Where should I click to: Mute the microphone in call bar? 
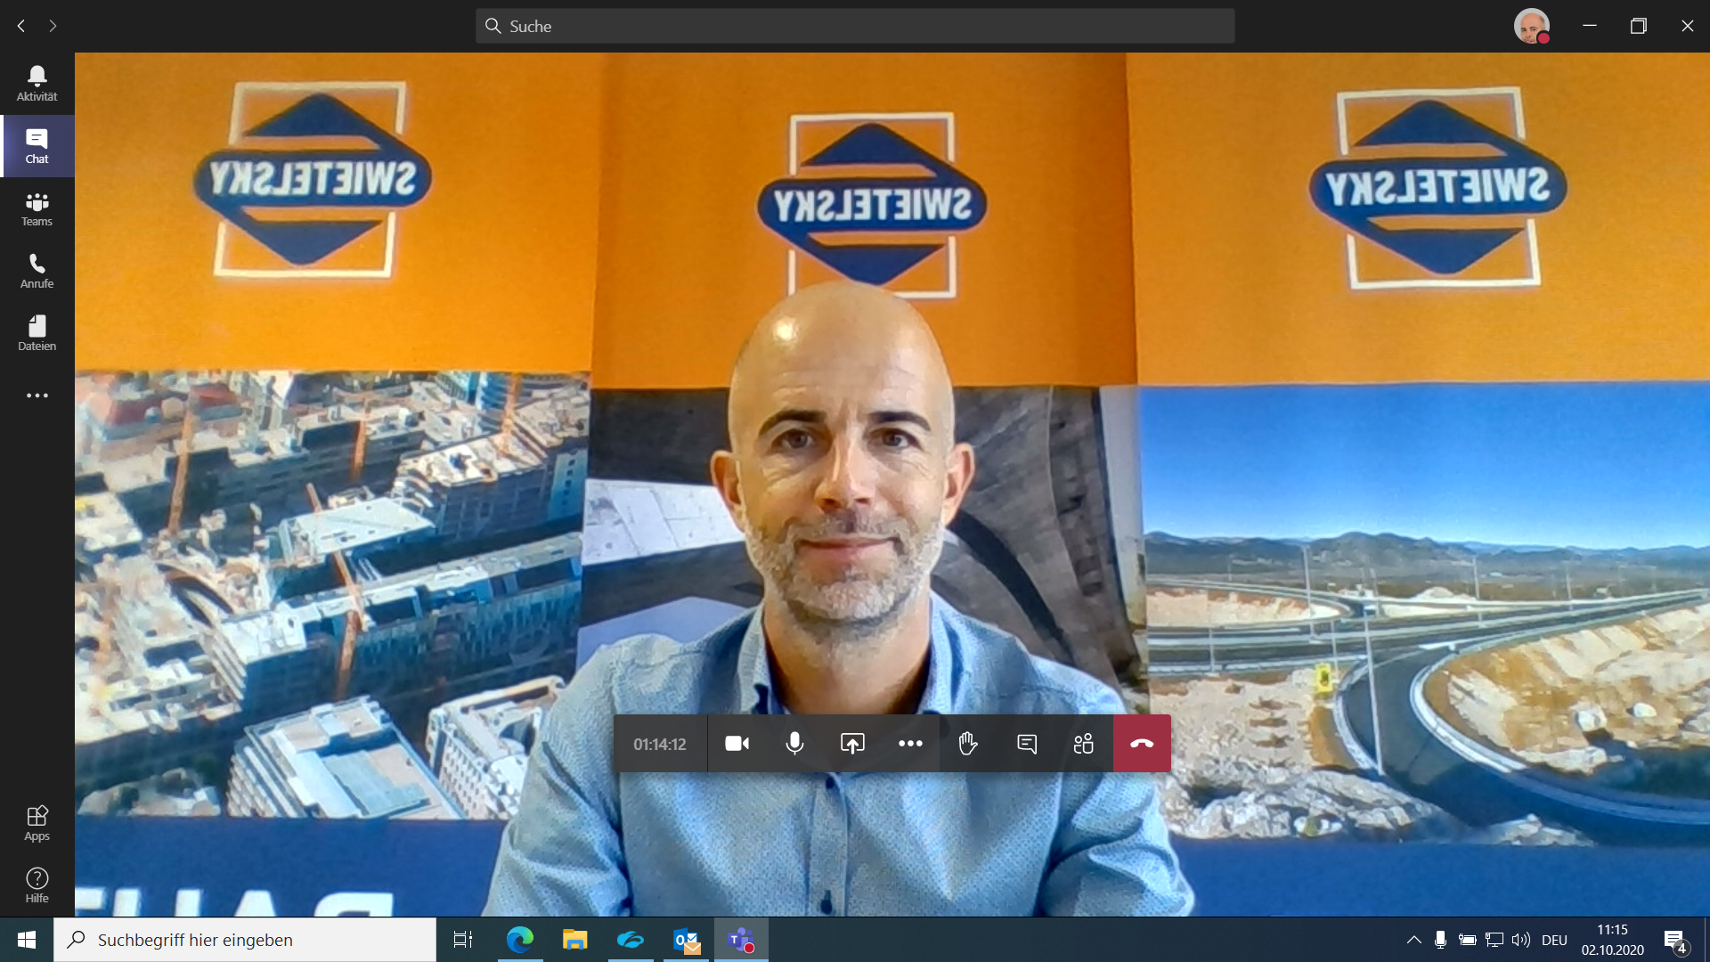(794, 744)
